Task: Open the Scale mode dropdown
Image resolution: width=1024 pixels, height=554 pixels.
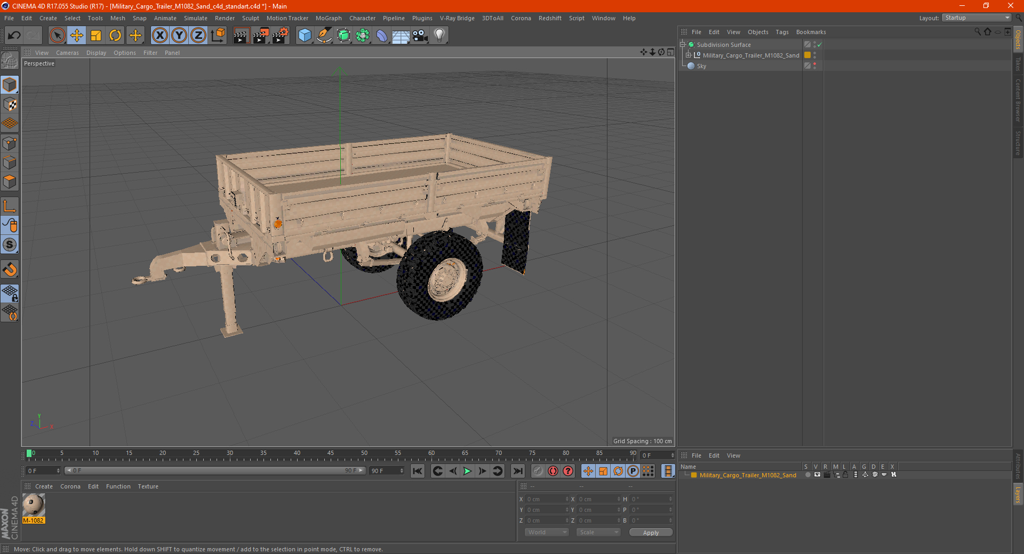Action: [598, 532]
